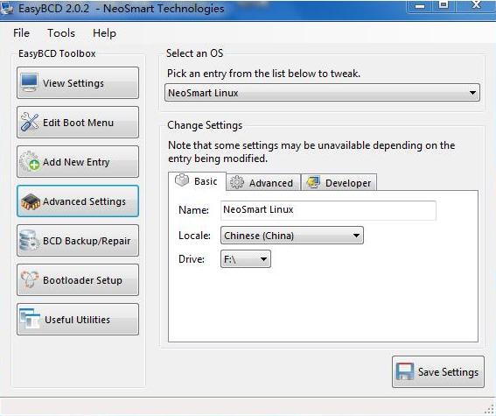Go to Edit Boot Menu label
Screen dimensions: 496x416
click(x=78, y=123)
